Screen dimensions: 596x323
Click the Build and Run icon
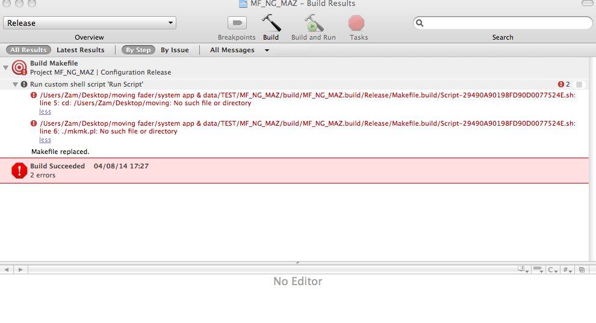pyautogui.click(x=313, y=23)
